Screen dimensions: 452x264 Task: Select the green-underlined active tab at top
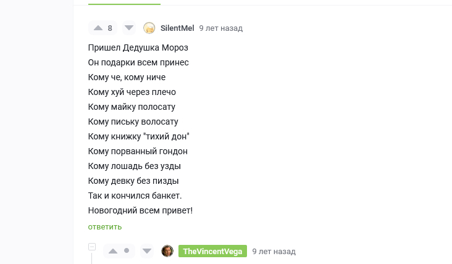click(x=124, y=3)
